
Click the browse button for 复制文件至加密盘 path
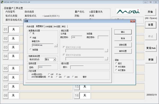[106, 59]
